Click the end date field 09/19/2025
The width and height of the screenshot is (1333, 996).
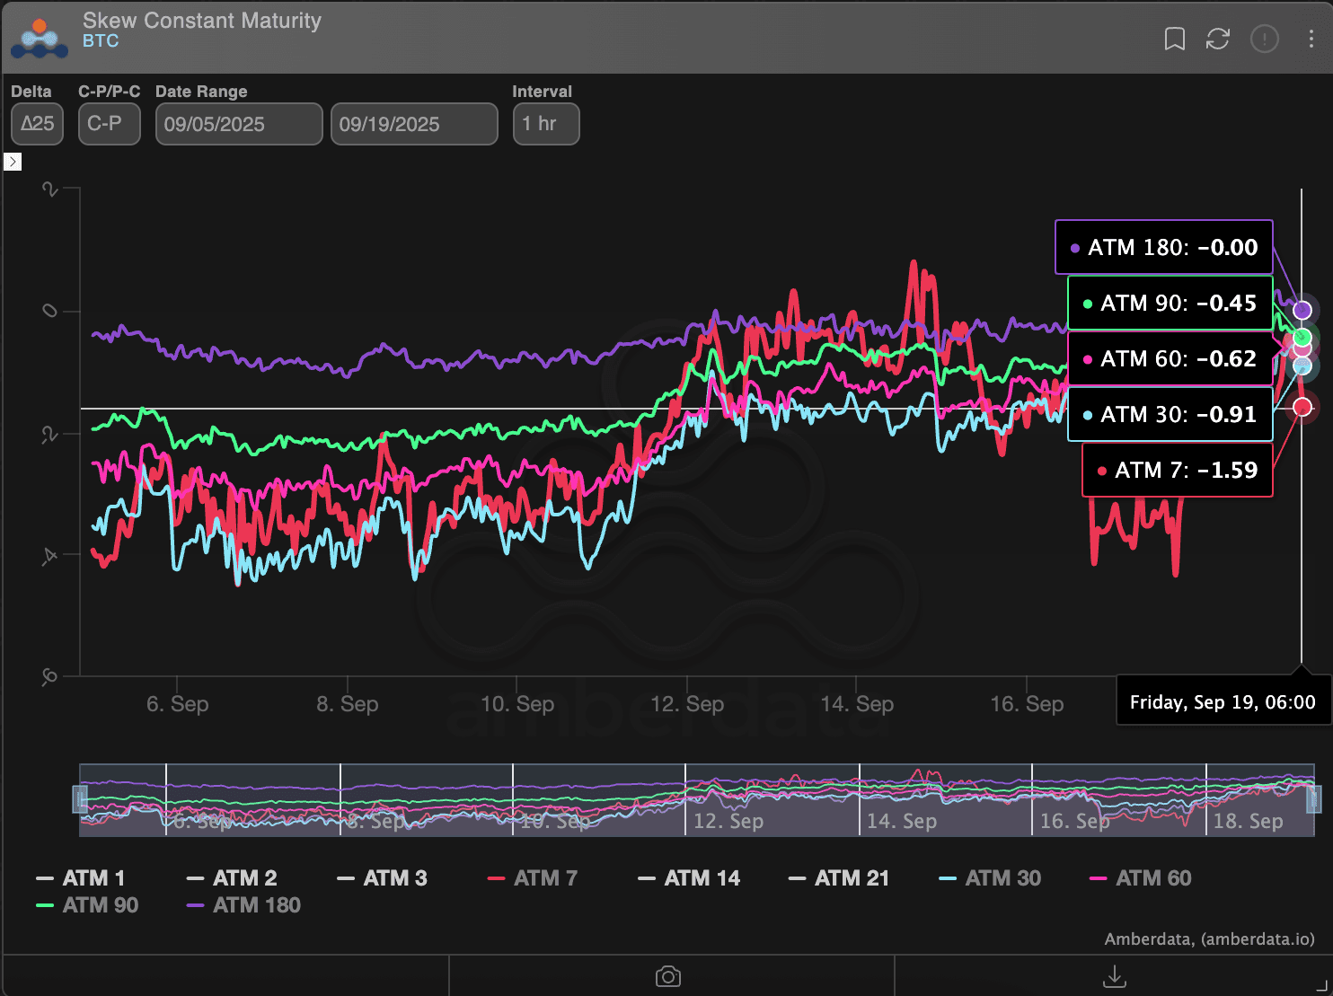413,123
